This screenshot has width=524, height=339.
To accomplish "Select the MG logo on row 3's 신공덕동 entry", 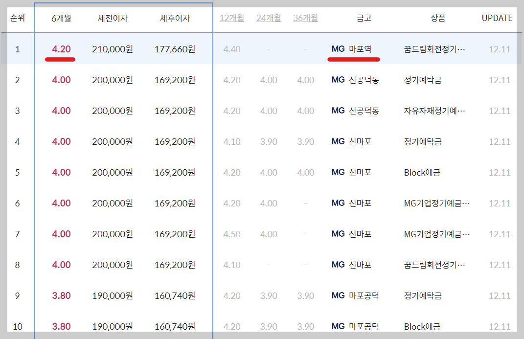I will point(338,111).
